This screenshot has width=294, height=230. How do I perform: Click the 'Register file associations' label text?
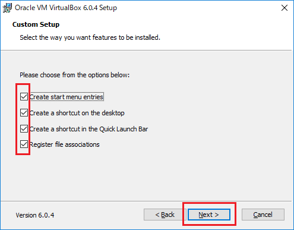point(65,144)
